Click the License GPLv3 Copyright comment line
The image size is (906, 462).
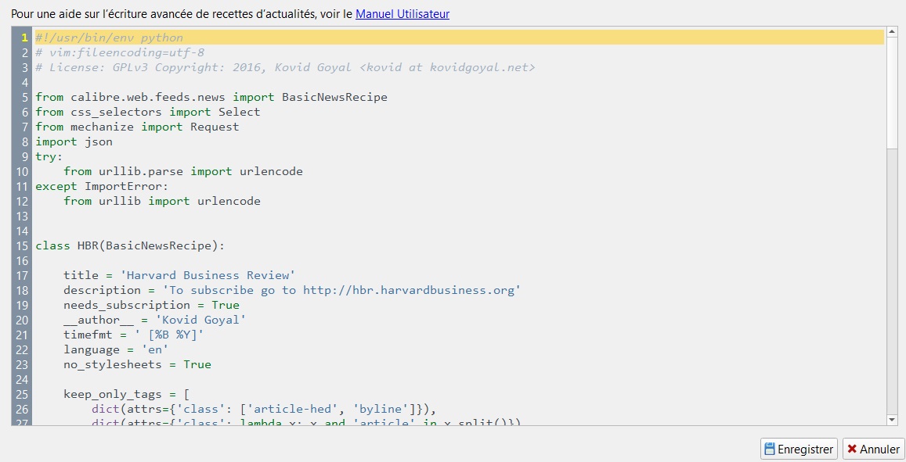(285, 67)
